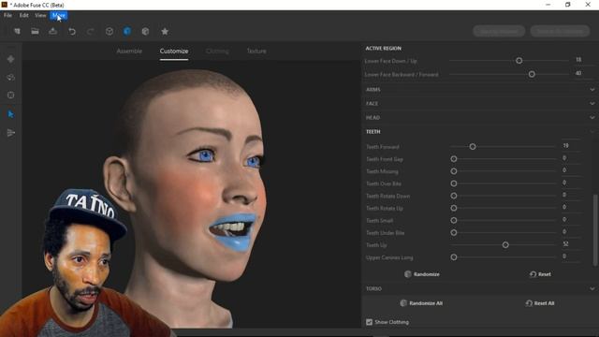Click the Adobe Fuse app icon in title bar
This screenshot has height=337, width=599.
[x=4, y=5]
